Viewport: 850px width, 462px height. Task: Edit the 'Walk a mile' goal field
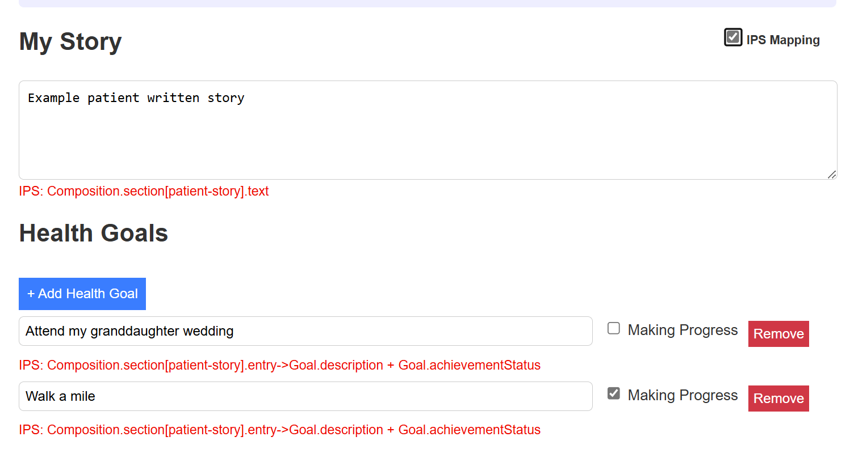[305, 396]
